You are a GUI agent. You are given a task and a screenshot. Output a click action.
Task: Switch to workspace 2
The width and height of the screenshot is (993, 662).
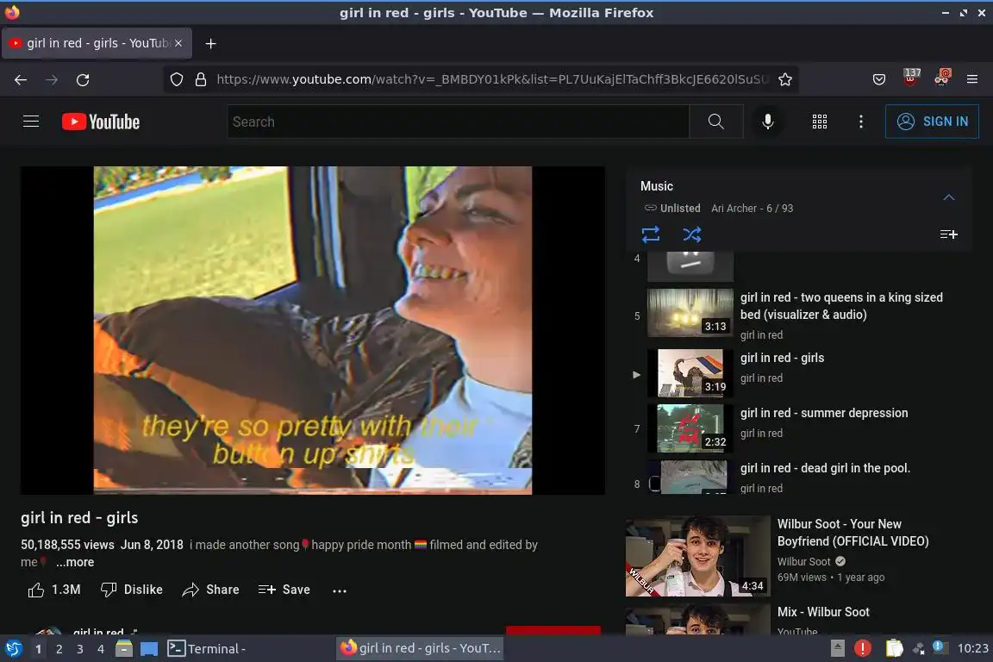pos(59,649)
